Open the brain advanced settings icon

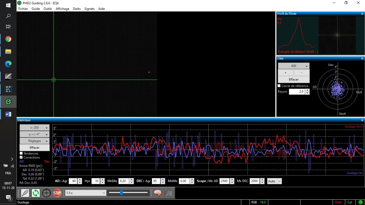point(158,193)
